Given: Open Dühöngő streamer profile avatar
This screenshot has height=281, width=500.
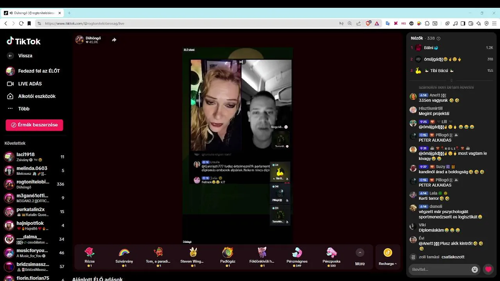Looking at the screenshot, I should tap(79, 40).
